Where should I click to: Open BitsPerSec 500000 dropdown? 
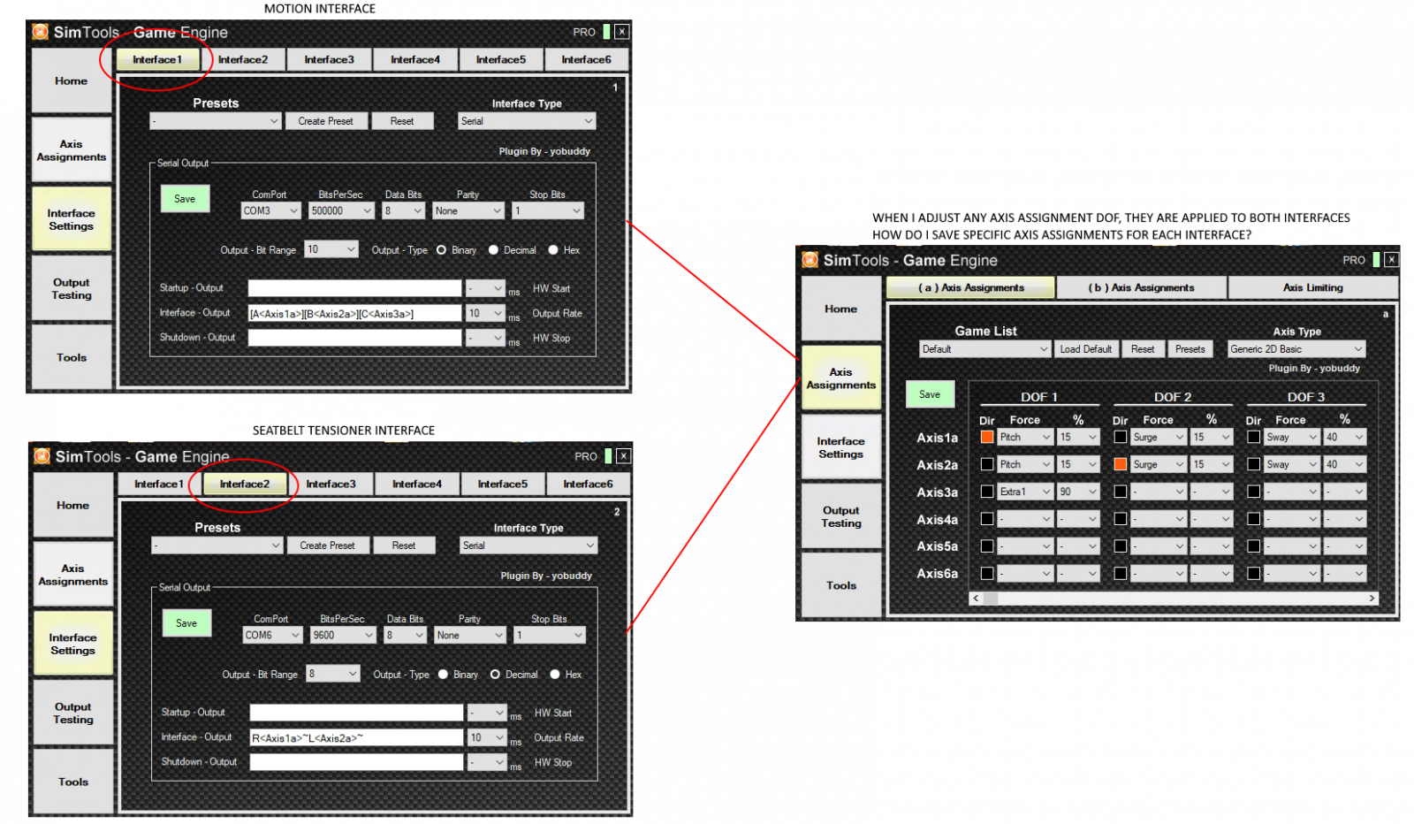click(x=341, y=211)
